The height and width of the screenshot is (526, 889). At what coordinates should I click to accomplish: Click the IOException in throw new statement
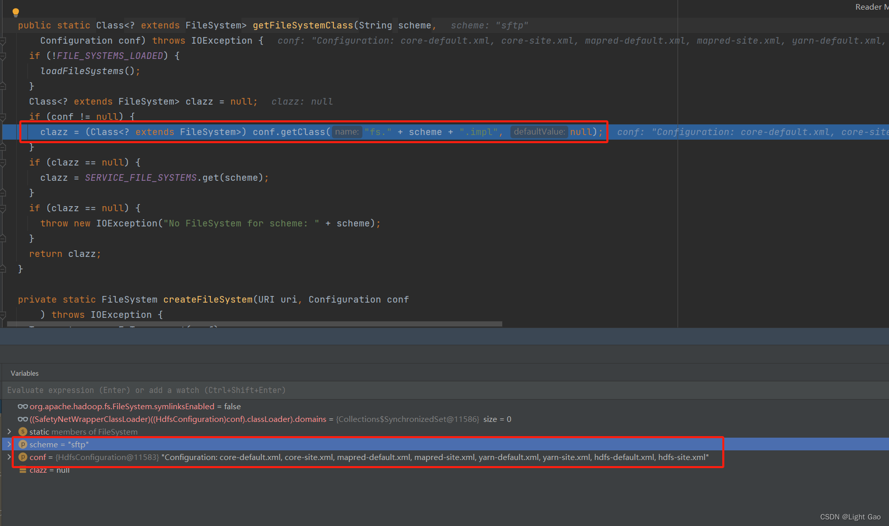coord(127,223)
